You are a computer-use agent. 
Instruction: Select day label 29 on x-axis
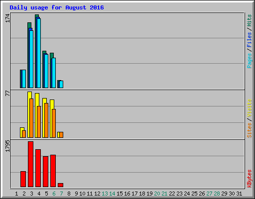[x=224, y=194]
